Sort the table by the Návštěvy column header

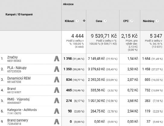click(x=149, y=21)
